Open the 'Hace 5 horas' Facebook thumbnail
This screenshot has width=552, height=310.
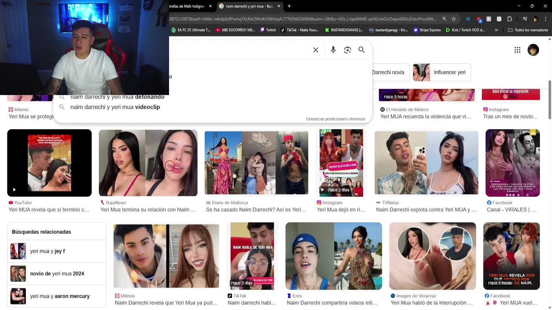[x=511, y=256]
